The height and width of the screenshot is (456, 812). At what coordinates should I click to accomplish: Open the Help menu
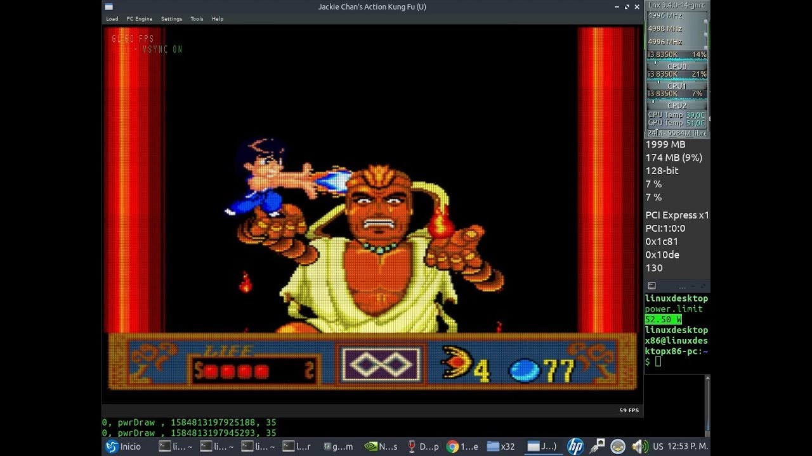tap(218, 19)
